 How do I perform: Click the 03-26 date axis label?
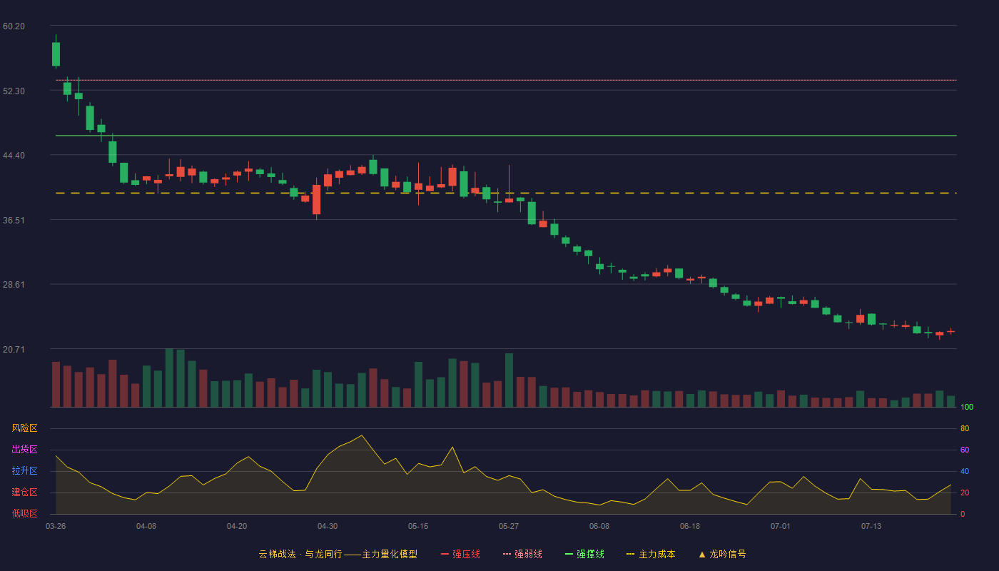click(56, 526)
